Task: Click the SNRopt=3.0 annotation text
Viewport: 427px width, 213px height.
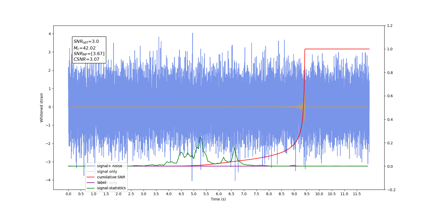Action: (86, 42)
